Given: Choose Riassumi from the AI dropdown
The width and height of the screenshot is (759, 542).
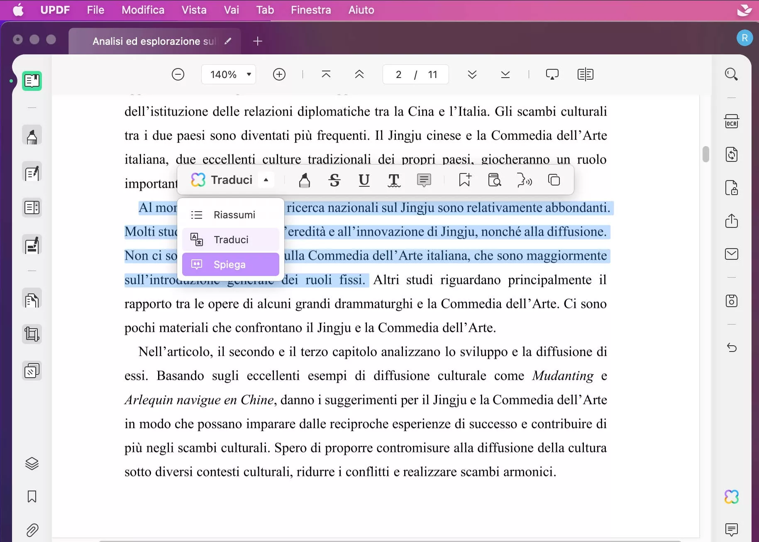Looking at the screenshot, I should pos(231,215).
